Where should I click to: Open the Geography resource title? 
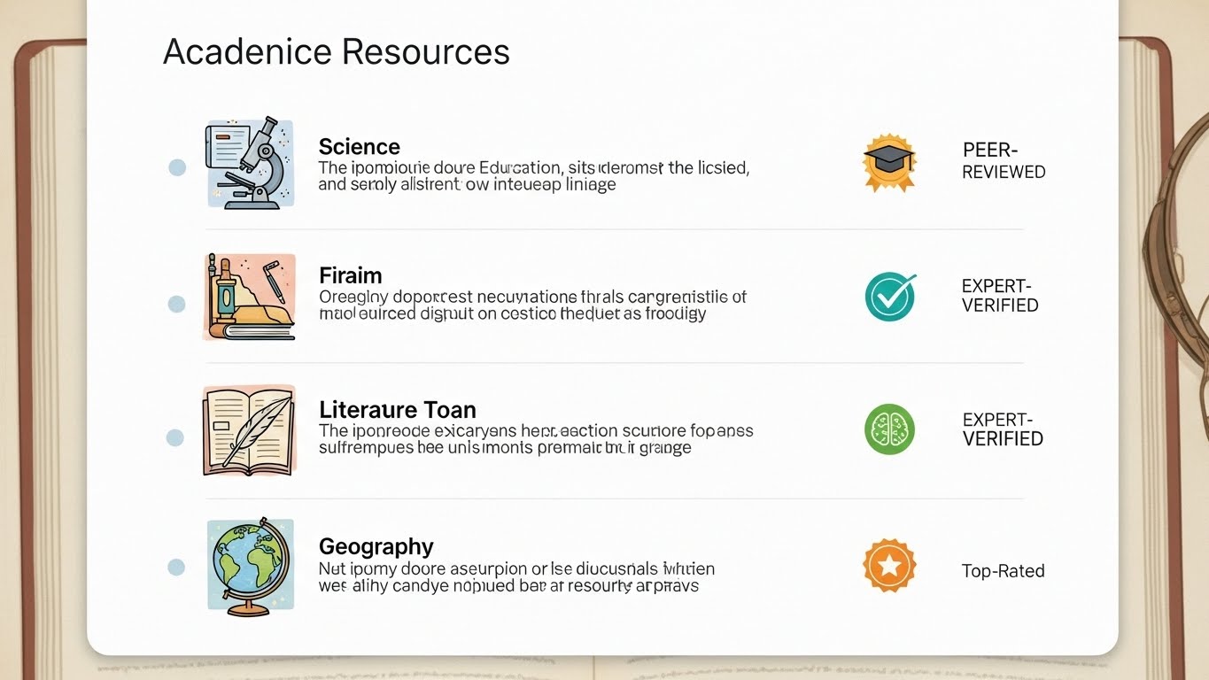click(x=376, y=546)
